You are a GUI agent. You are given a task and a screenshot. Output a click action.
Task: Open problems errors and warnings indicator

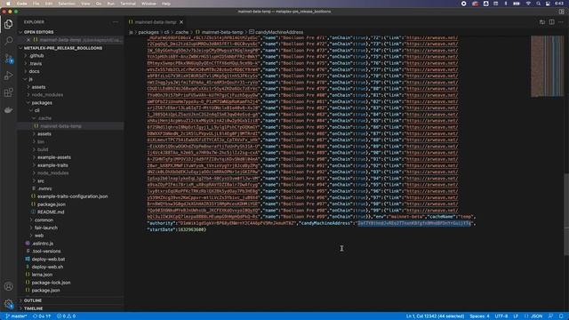click(66, 316)
